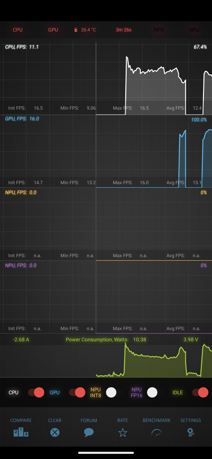Tap the 3m 26s elapsed timer
Viewport: 212px width, 459px height.
click(124, 30)
